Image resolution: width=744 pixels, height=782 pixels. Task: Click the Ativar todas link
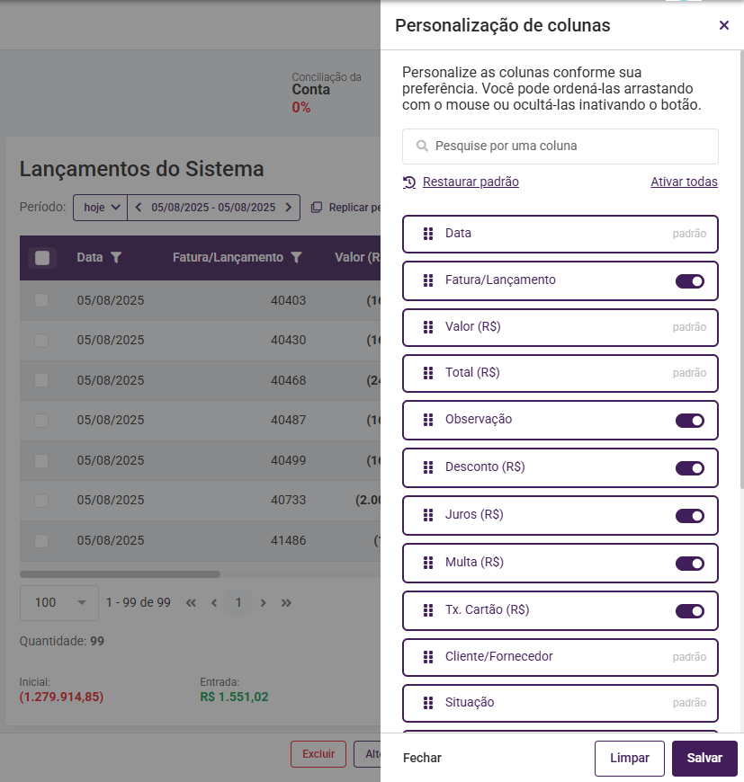[x=684, y=182]
